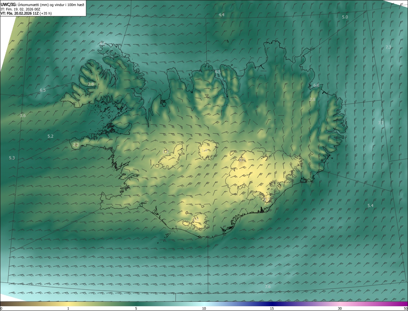Click the 5.3 value label on the map
408x311 pixels.
tap(12, 158)
